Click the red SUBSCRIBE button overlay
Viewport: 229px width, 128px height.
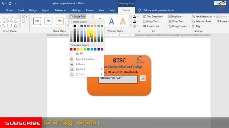[21, 123]
